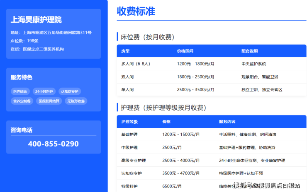The image size is (307, 192).
Task: Click price 1800元 - 2500元/月
Action: (x=195, y=77)
